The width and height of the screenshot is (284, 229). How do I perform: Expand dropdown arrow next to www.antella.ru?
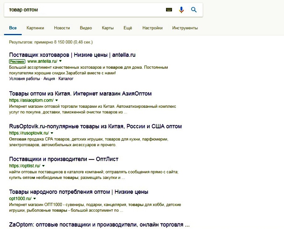(60, 62)
